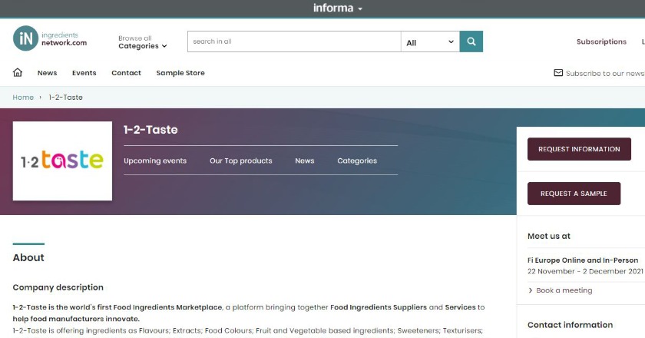
Task: Click the REQUEST A SAMPLE button
Action: (x=574, y=194)
